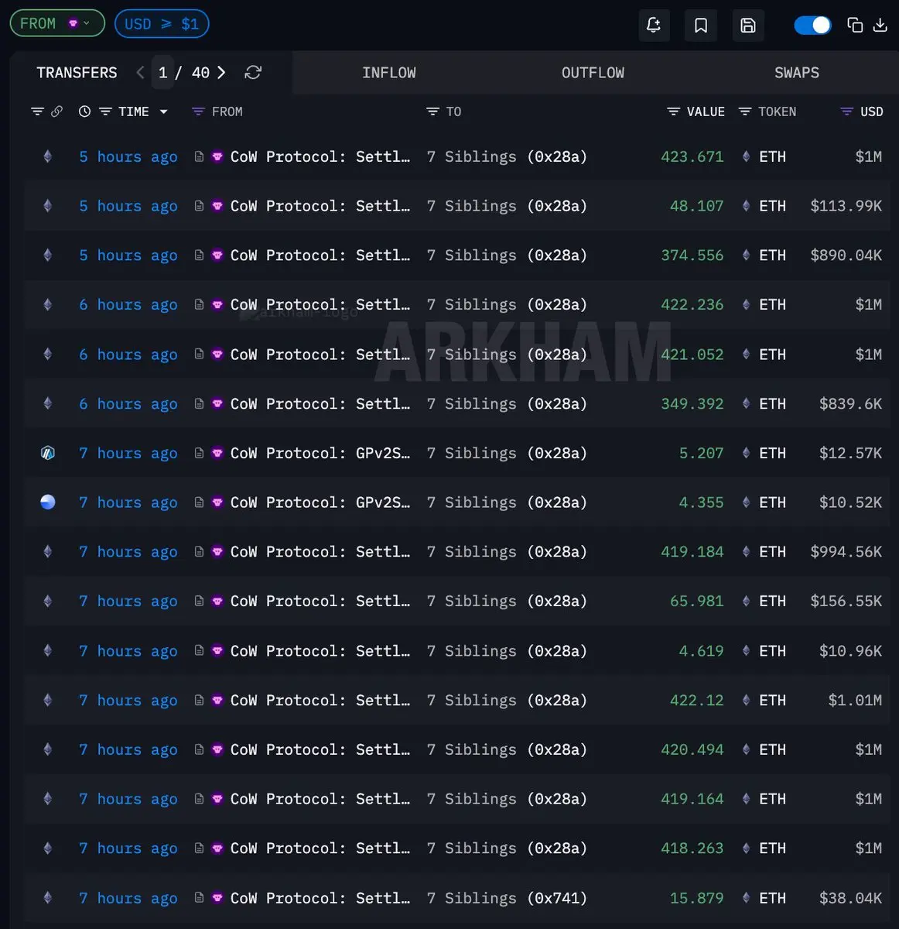
Task: Click '5 hours ago' in the 423.671 ETH row
Action: click(x=128, y=156)
